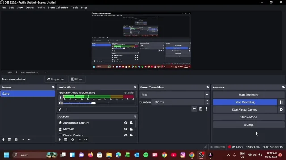Screen dimensions: 286x160
Task: Click Stop Recording button
Action: 245,102
